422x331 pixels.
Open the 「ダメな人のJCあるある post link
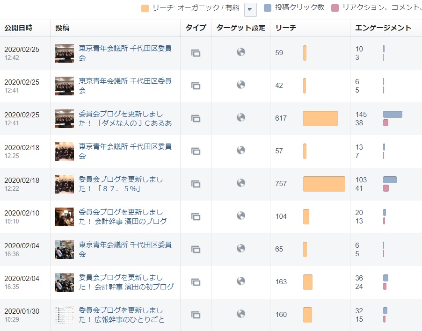pos(125,119)
